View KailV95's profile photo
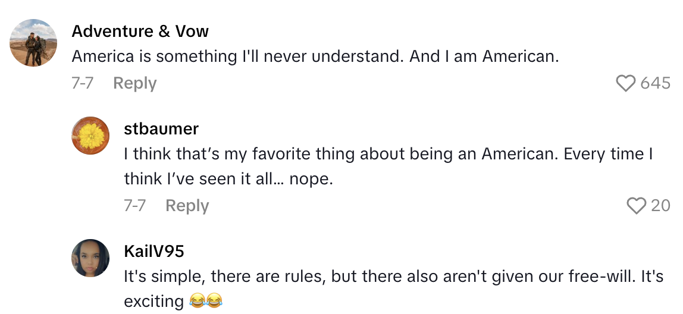The height and width of the screenshot is (314, 683). pos(90,258)
